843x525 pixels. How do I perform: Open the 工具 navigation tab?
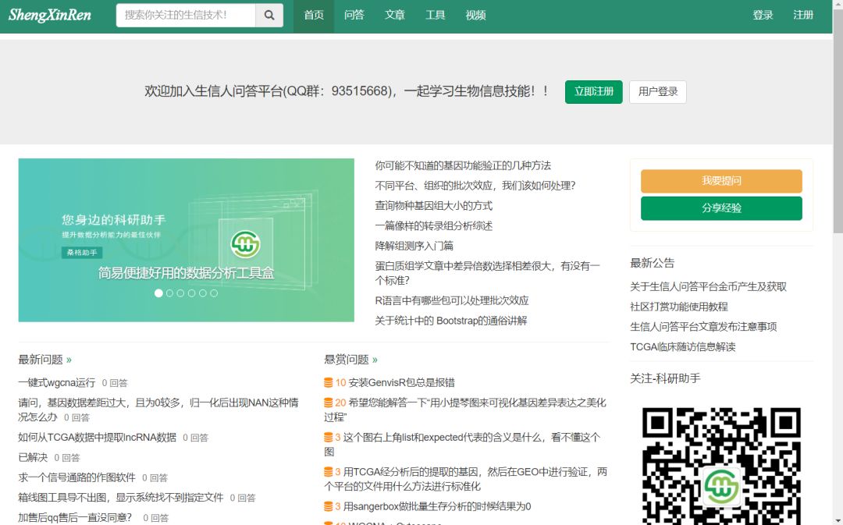point(435,16)
